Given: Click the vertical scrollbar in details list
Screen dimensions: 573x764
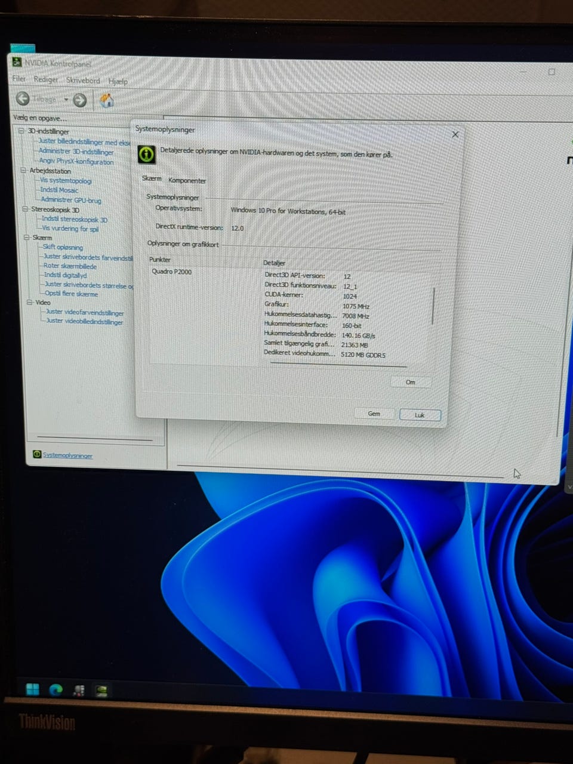Looking at the screenshot, I should [x=432, y=306].
